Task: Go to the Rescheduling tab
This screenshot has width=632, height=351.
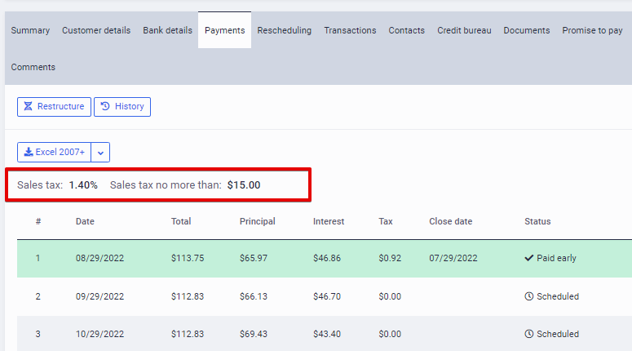Action: (284, 30)
